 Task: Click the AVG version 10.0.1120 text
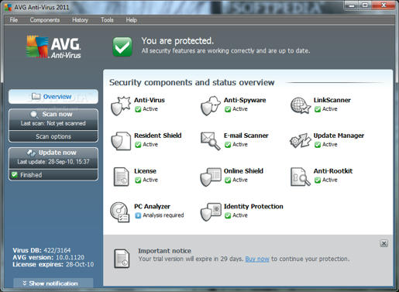pyautogui.click(x=49, y=257)
